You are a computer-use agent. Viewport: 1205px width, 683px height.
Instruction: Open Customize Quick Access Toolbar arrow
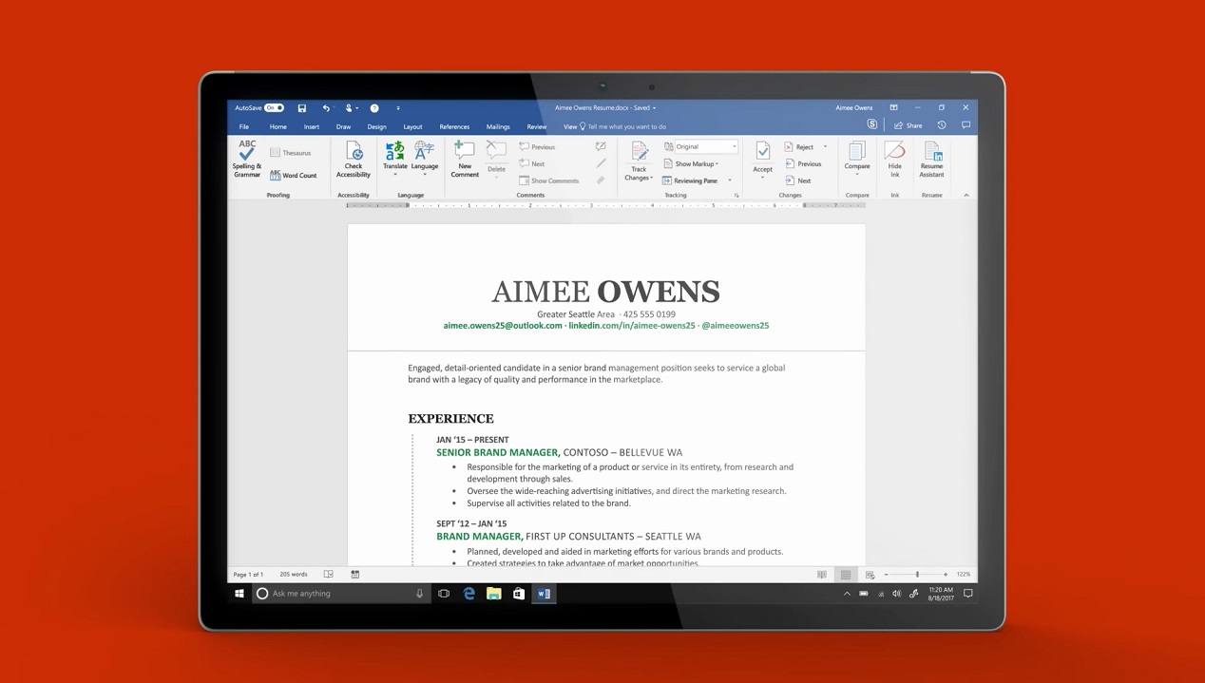click(x=398, y=108)
